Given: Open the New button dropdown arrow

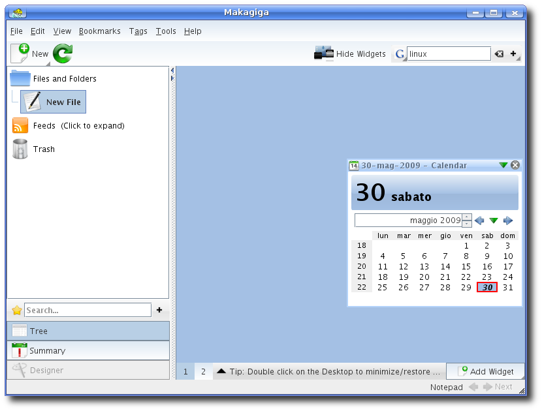Looking at the screenshot, I should point(48,64).
